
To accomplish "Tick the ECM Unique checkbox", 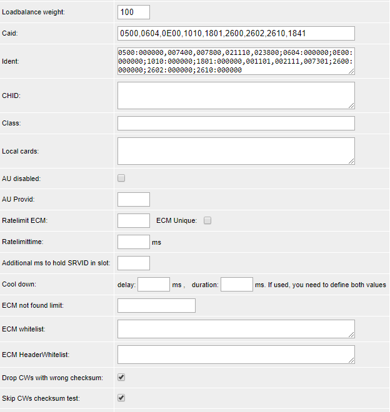I will [x=207, y=220].
